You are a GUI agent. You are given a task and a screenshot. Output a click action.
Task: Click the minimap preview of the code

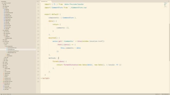[166, 5]
